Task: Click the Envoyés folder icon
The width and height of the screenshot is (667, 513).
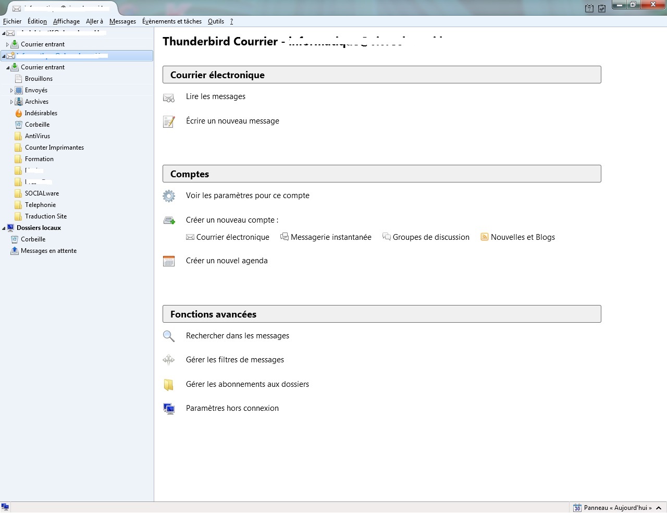Action: pos(19,90)
